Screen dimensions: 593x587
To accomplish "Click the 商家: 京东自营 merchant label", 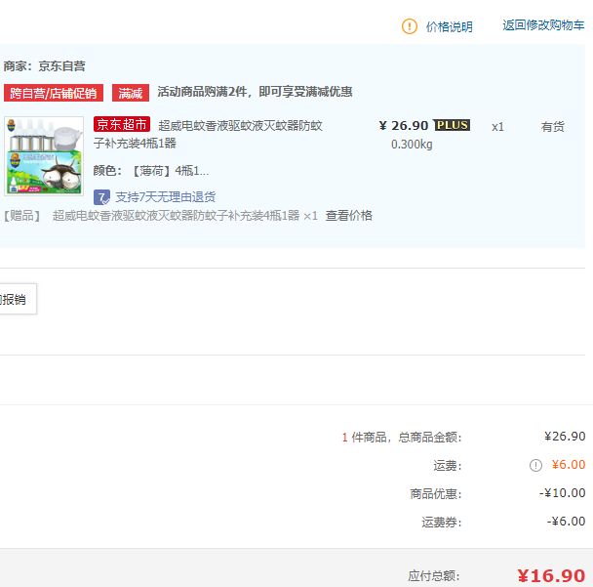I will click(45, 66).
